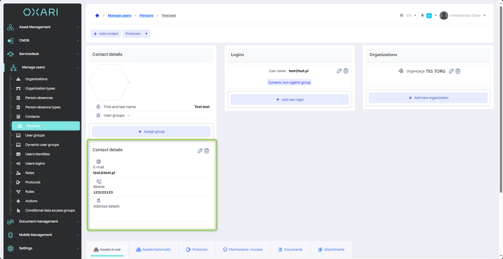
Task: Click the Add new login button
Action: [290, 100]
